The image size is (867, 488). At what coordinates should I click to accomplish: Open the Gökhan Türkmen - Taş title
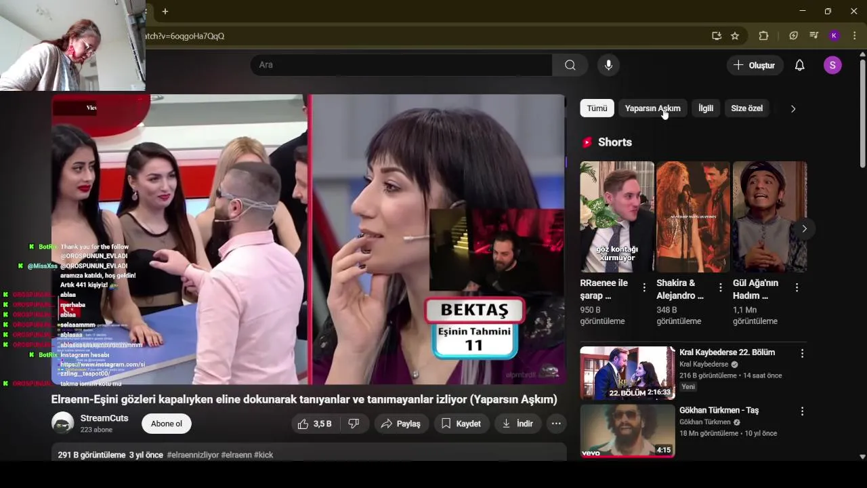[x=719, y=410]
